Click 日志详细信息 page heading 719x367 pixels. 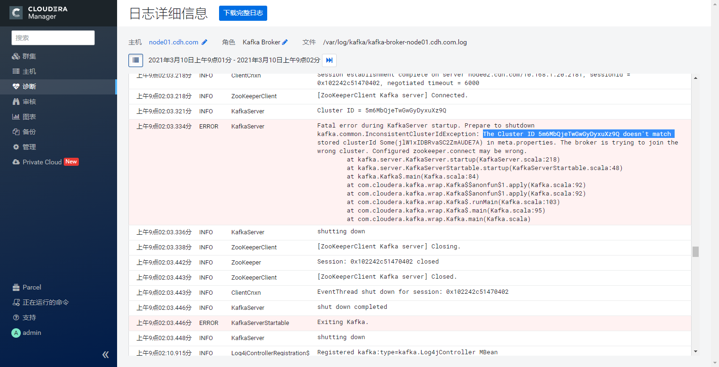(169, 13)
